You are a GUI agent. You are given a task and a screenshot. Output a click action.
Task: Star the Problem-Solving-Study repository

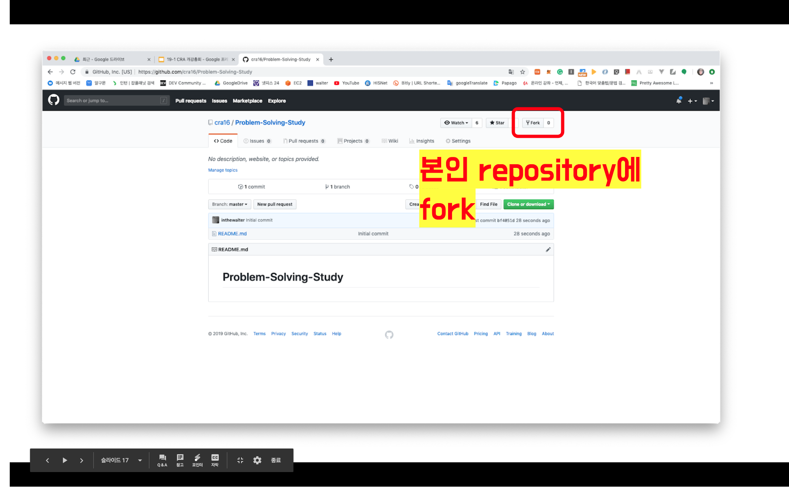click(x=497, y=123)
